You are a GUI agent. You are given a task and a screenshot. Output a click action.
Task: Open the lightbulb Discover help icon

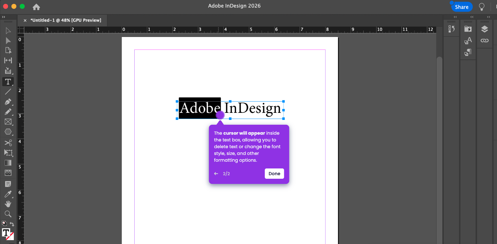[x=482, y=7]
